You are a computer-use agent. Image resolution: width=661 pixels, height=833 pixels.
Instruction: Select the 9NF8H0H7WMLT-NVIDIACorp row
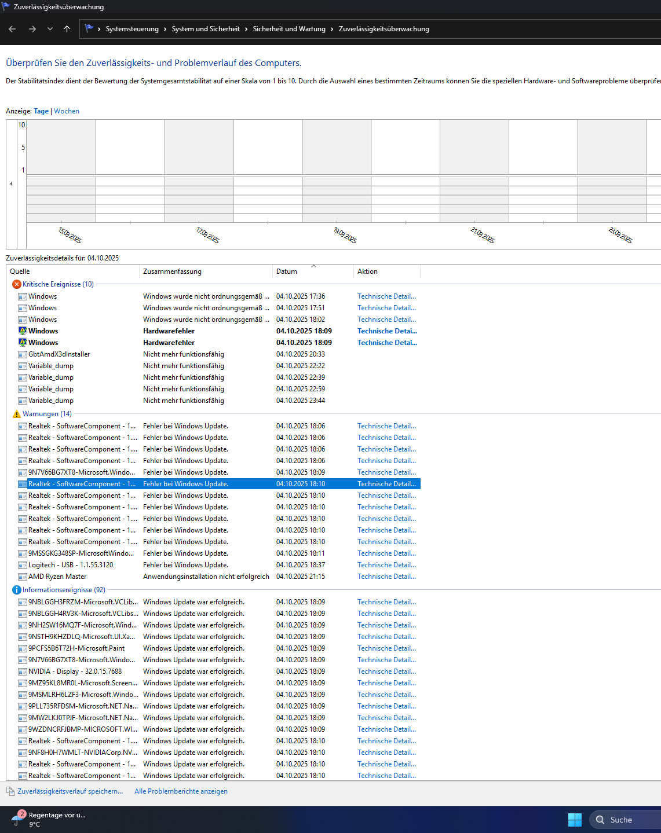[x=219, y=753]
